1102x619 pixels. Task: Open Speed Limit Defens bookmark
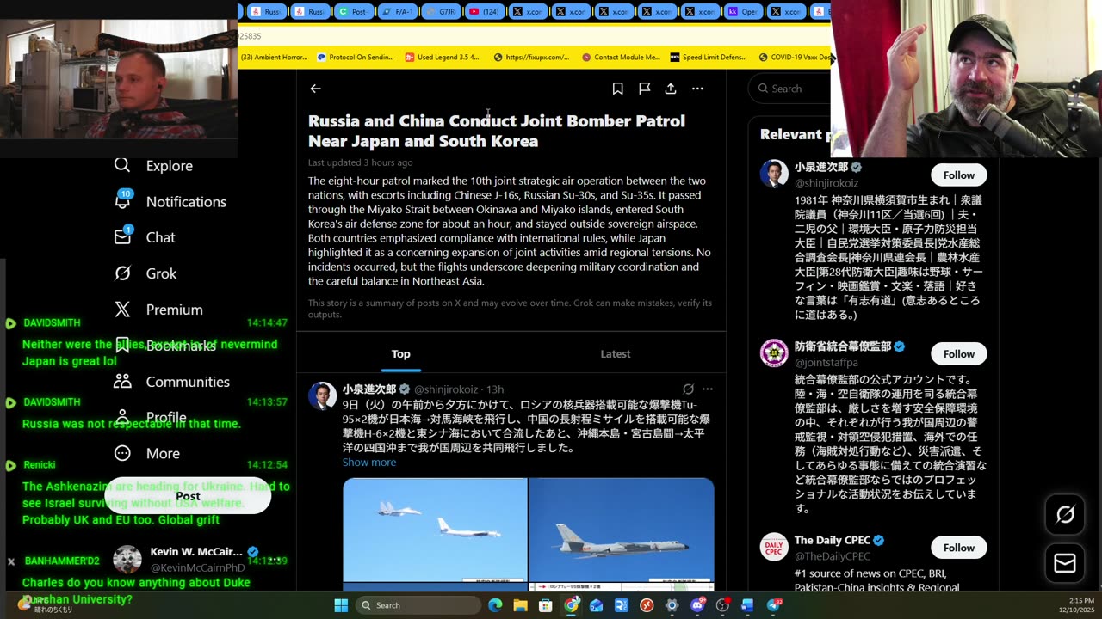(x=709, y=58)
